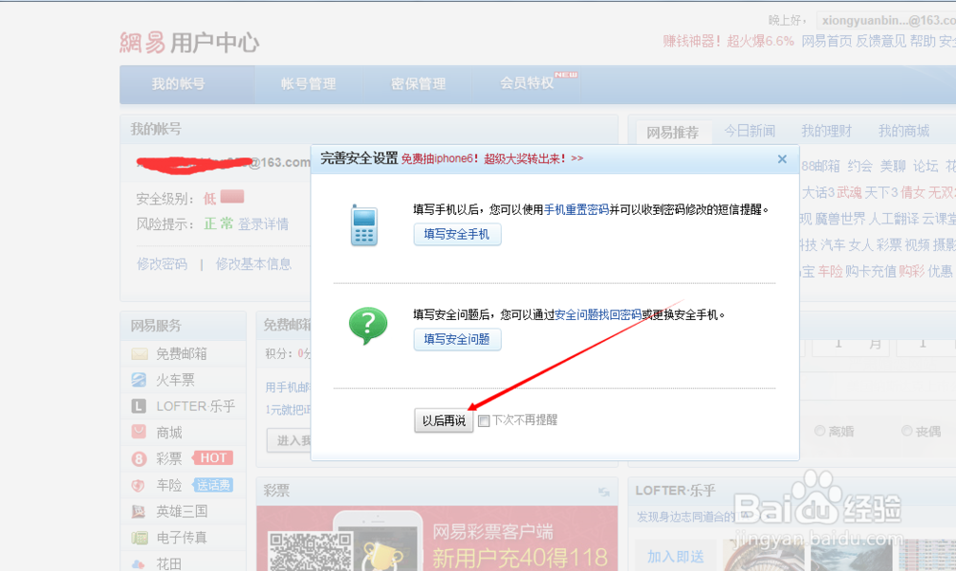Click the lottery QR code image
This screenshot has width=956, height=571.
pos(311,552)
